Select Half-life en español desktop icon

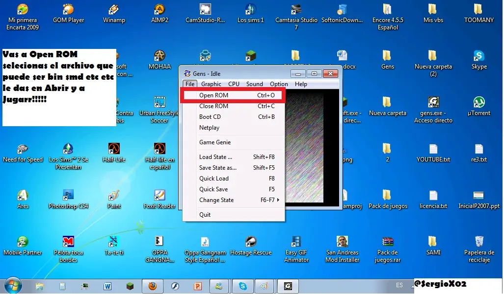160,157
